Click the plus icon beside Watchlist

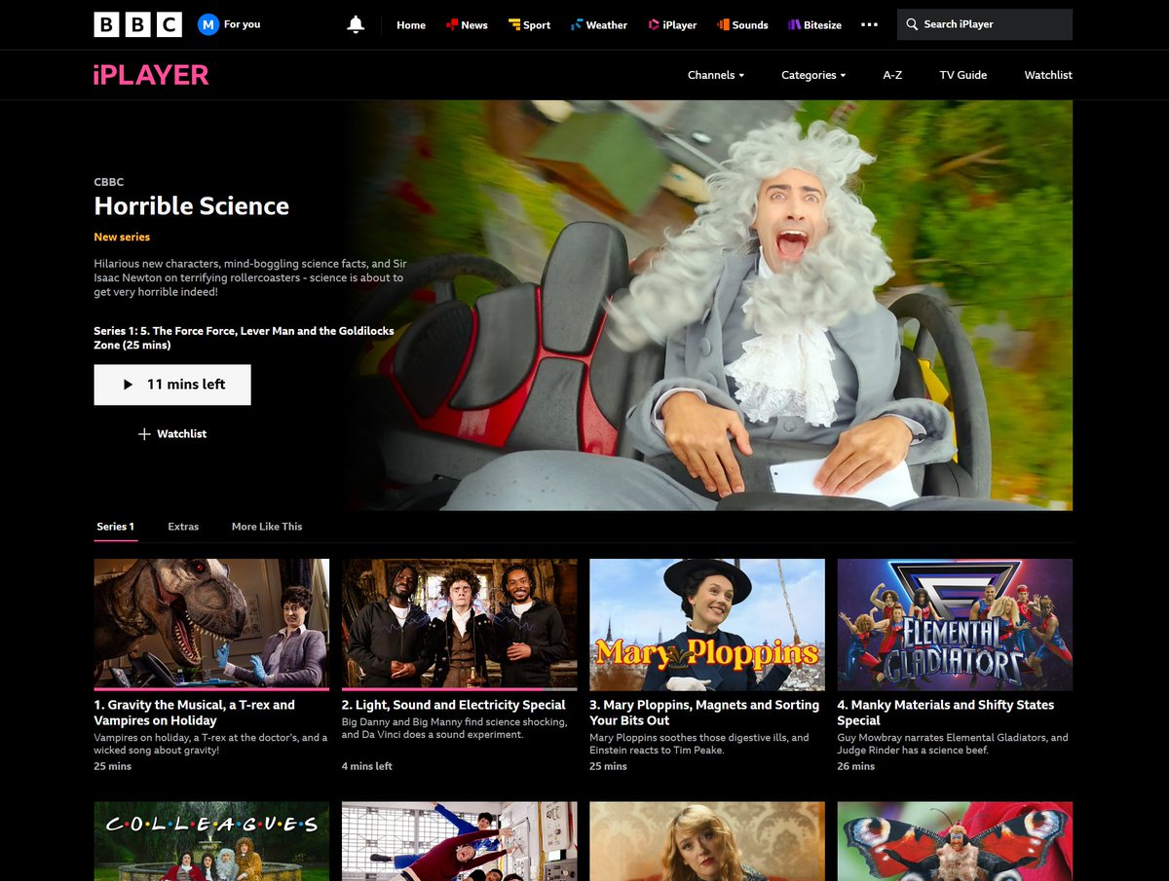pyautogui.click(x=144, y=434)
